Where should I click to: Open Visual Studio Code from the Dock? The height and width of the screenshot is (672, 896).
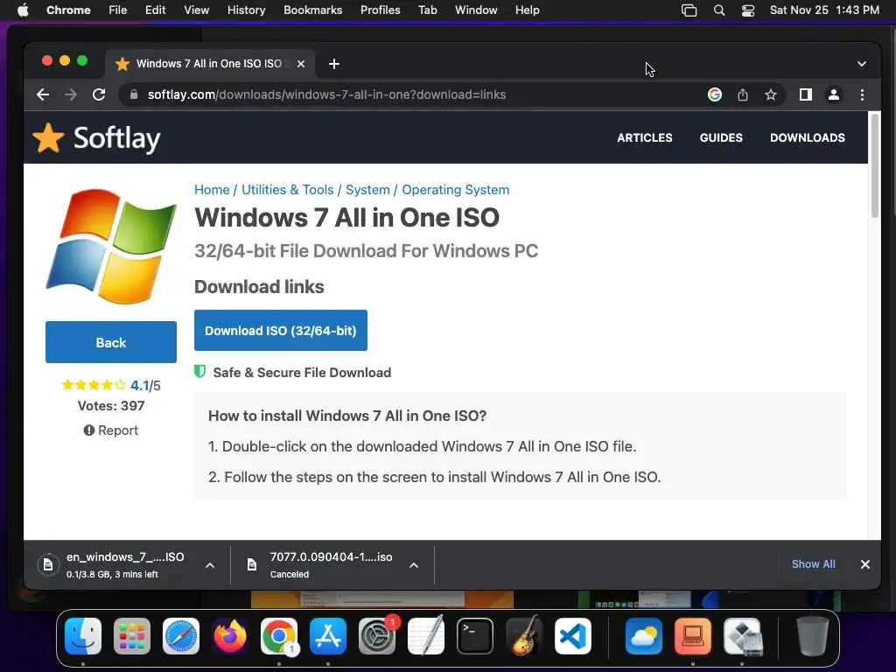point(573,636)
